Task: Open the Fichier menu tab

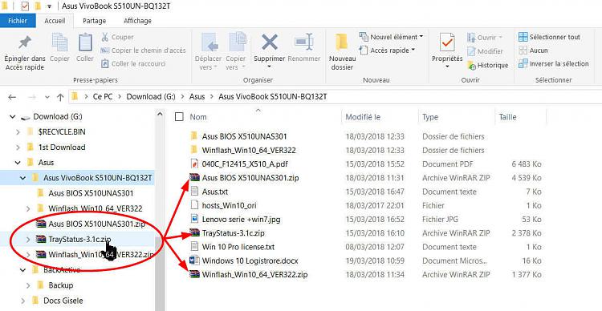Action: pyautogui.click(x=18, y=21)
